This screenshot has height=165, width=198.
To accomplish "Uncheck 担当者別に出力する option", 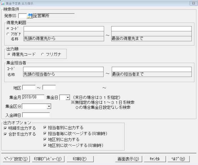I will pos(45,128).
